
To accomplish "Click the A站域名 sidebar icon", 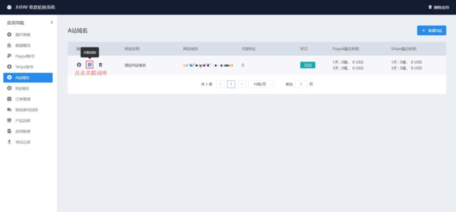I will pos(10,77).
